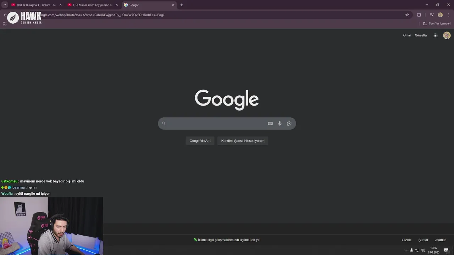
Task: Open the notification center icon
Action: click(447, 250)
